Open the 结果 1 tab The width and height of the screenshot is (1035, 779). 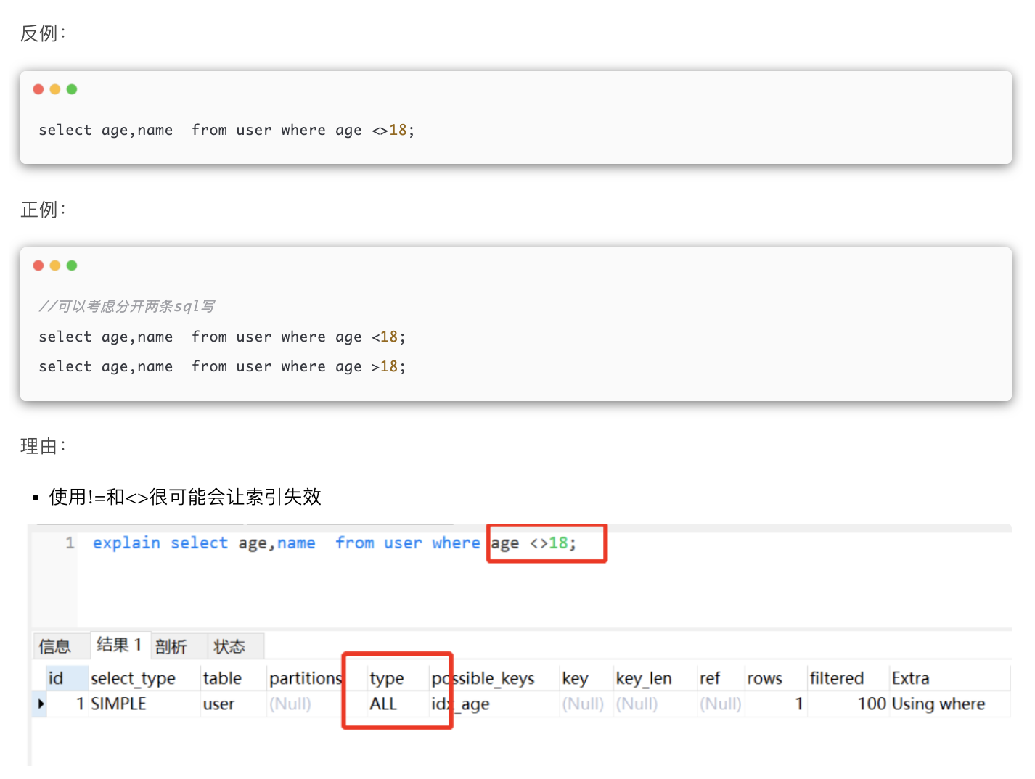point(119,645)
